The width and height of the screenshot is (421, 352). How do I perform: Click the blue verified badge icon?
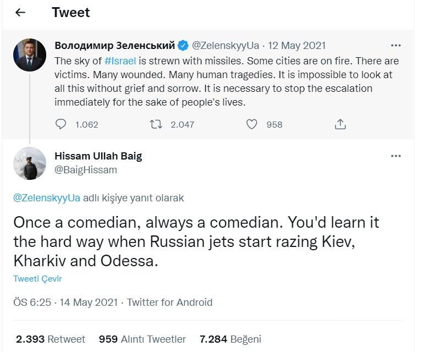[x=183, y=46]
